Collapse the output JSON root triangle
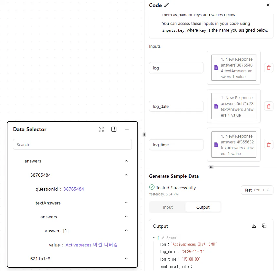 [154, 238]
